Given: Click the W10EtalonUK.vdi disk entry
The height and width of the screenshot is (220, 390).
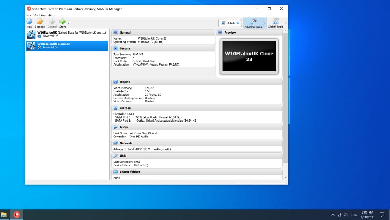Looking at the screenshot, I should (158, 117).
